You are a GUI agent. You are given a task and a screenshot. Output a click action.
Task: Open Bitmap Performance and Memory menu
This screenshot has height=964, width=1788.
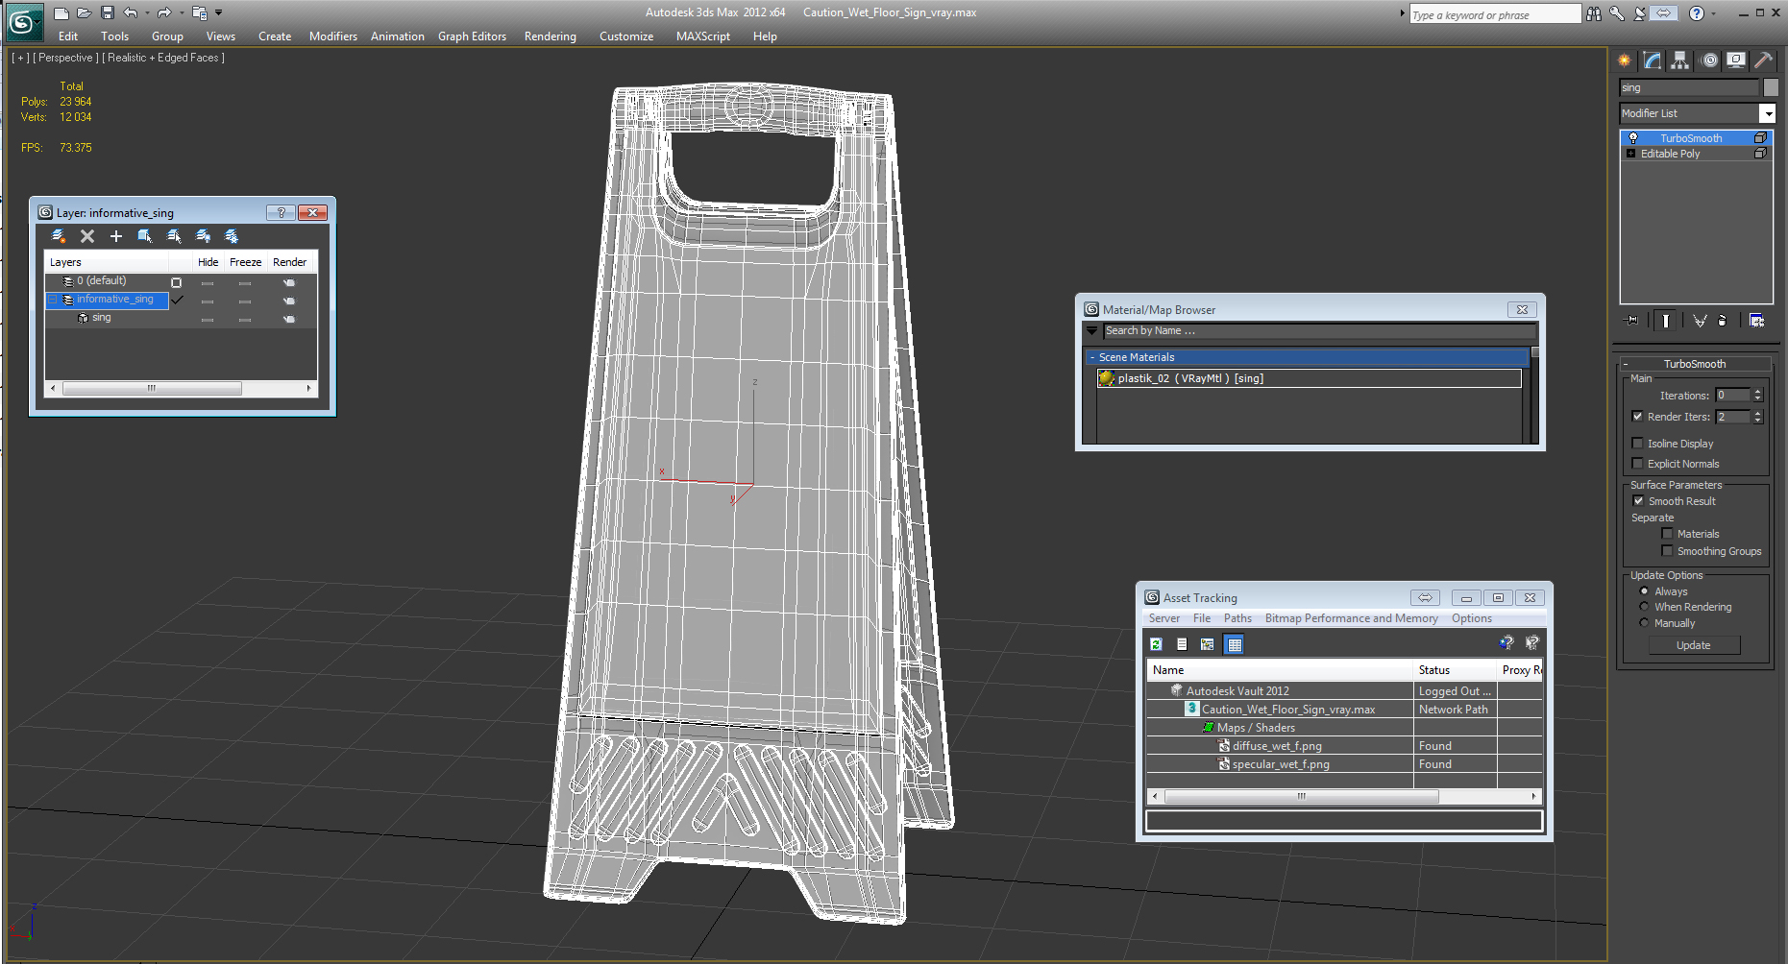coord(1351,618)
